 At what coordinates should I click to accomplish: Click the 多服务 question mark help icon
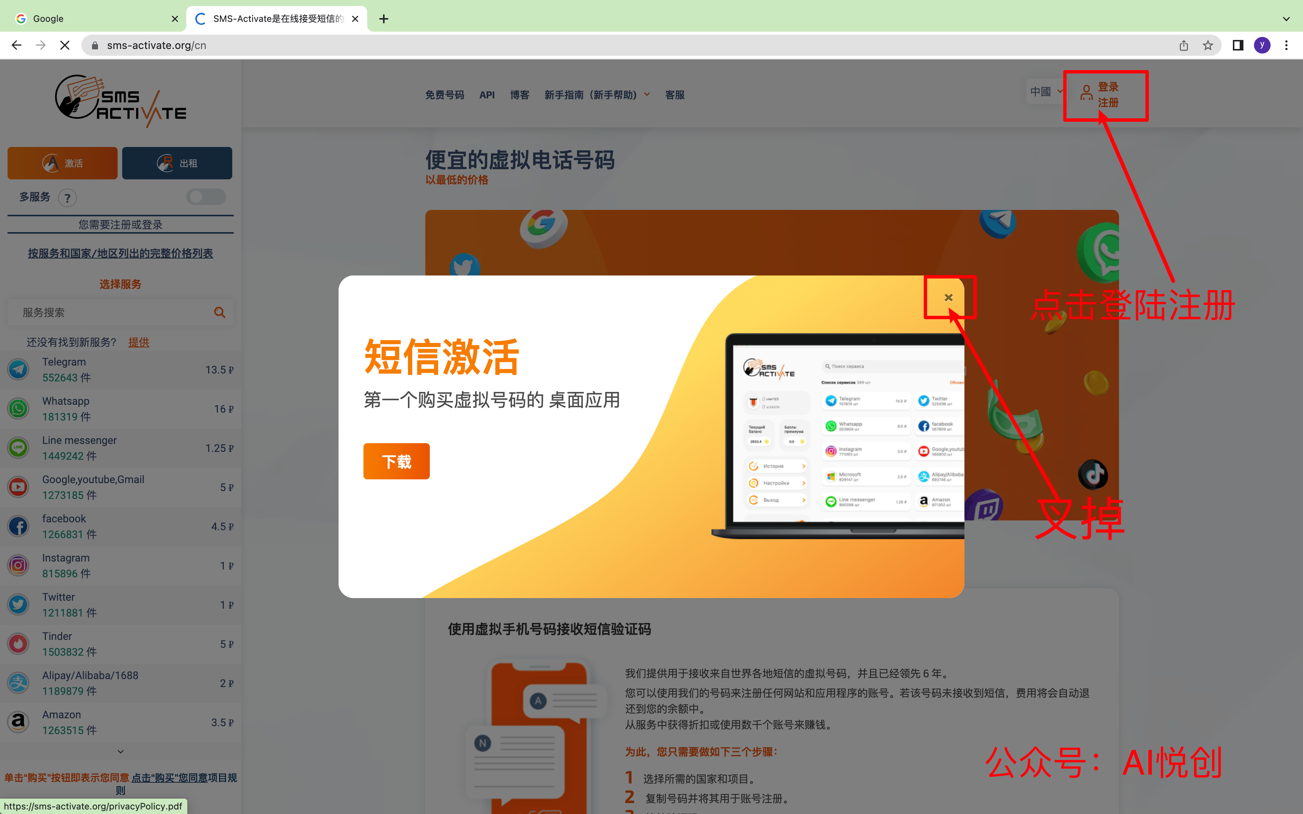67,198
